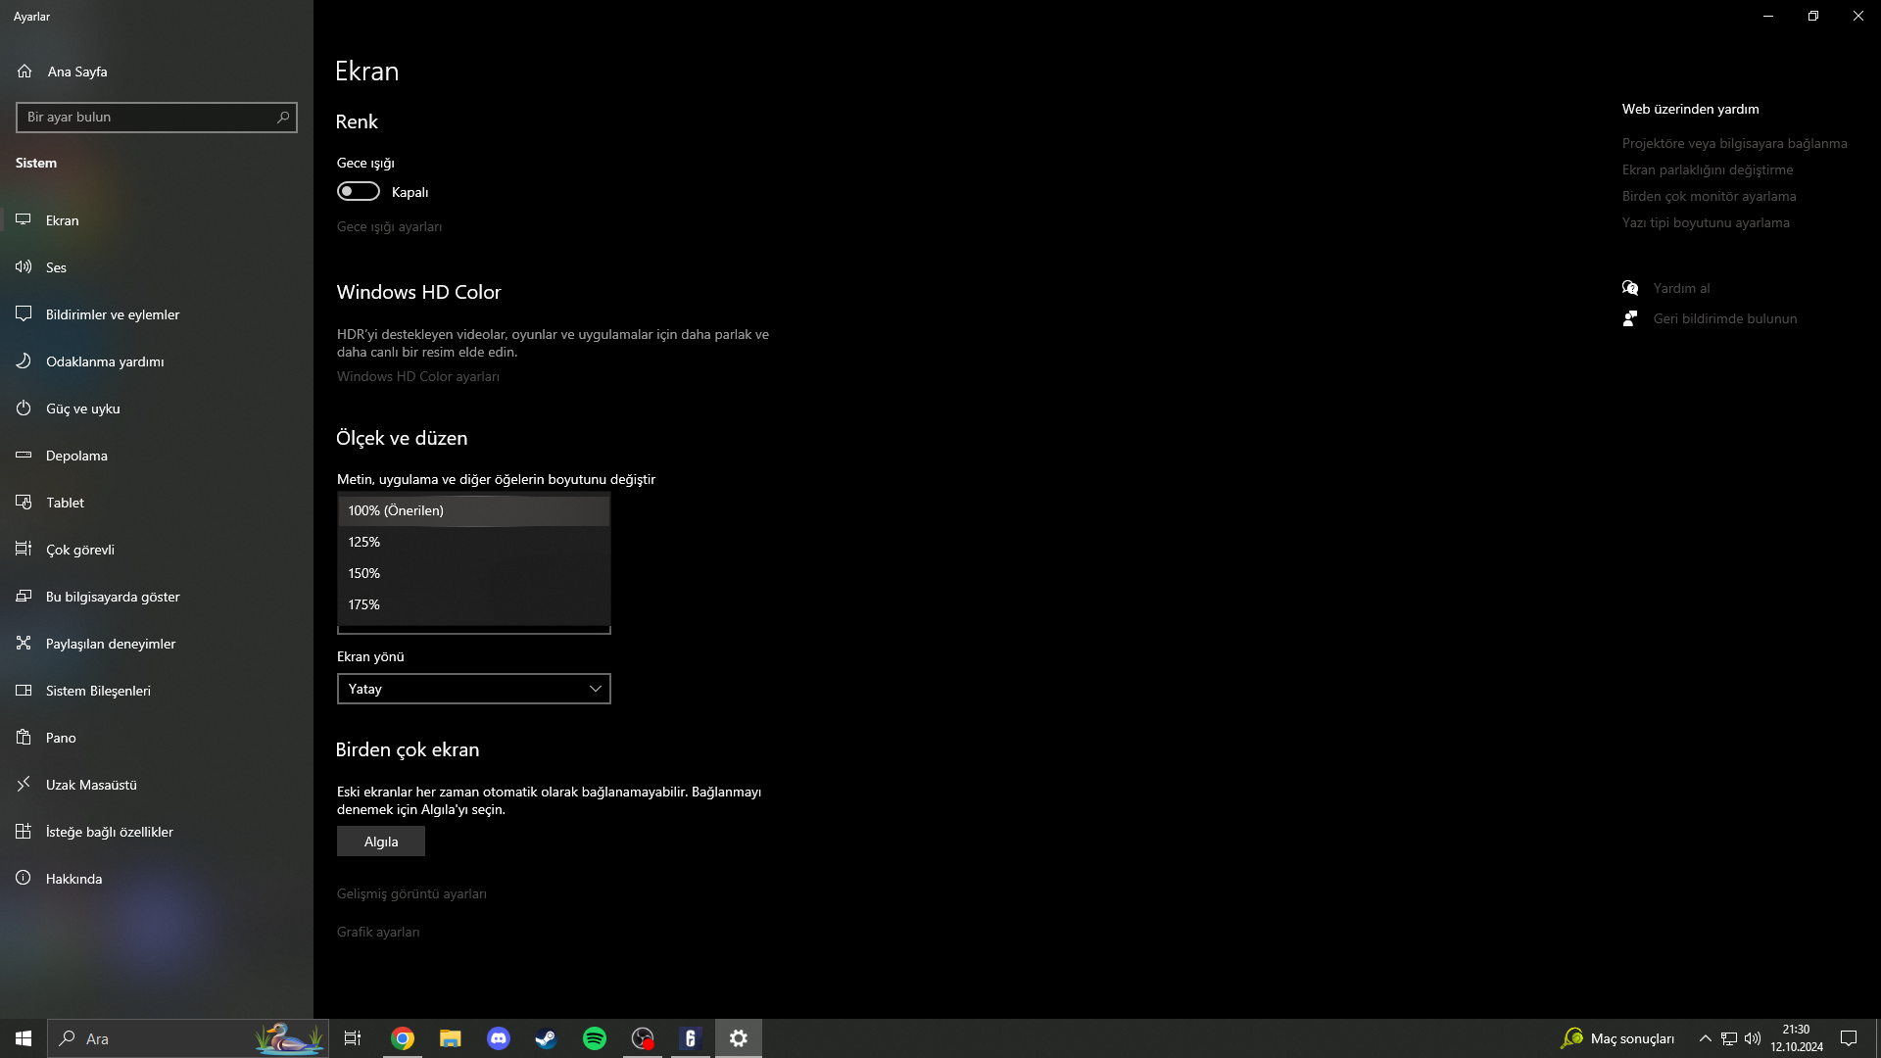The height and width of the screenshot is (1058, 1881).
Task: Open Bildirimler ve eylemler icon
Action: click(x=24, y=314)
